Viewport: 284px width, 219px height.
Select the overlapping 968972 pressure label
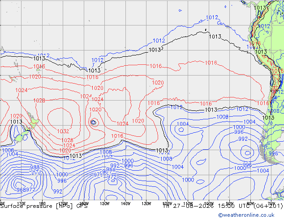[x=26, y=190]
